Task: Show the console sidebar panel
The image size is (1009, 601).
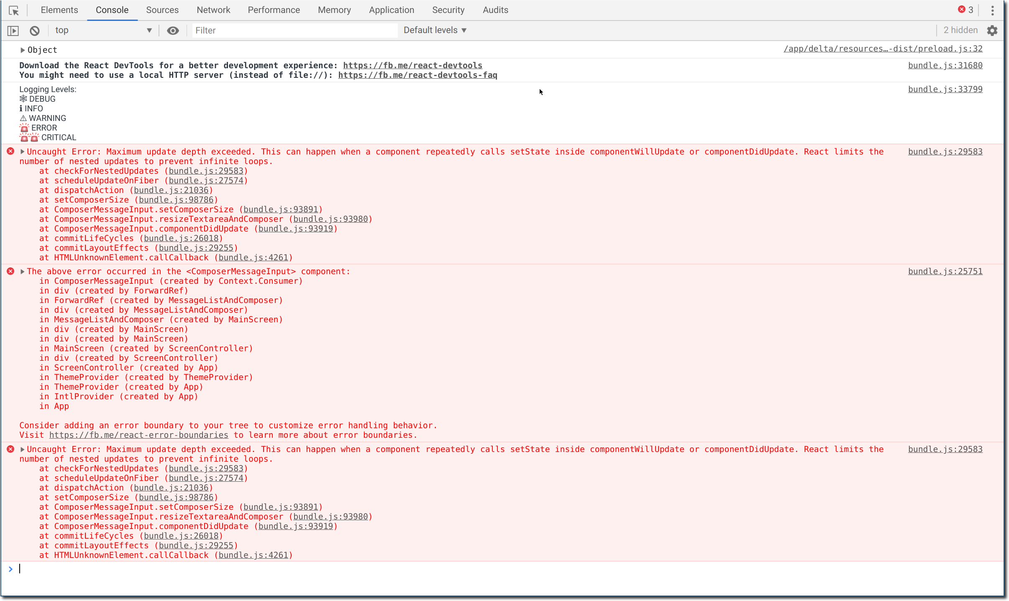Action: [13, 31]
